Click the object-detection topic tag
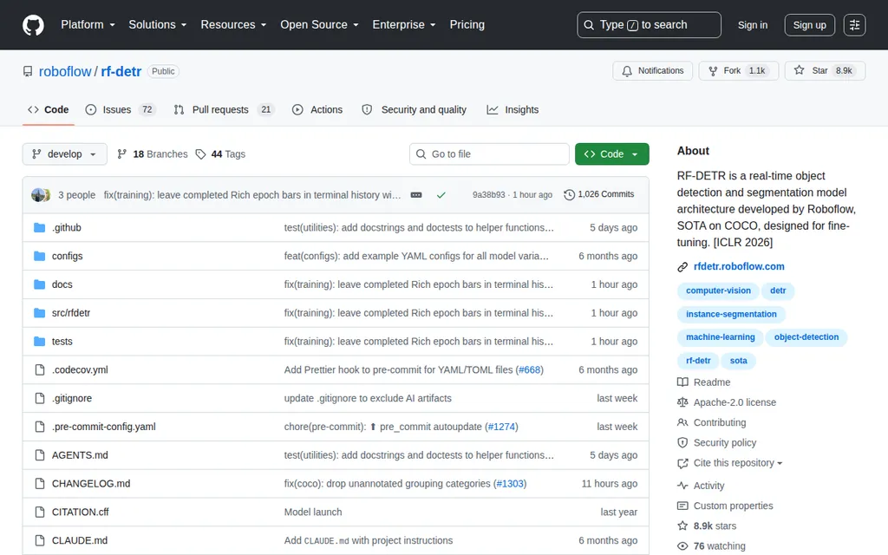Screen dimensions: 888x555 coord(806,337)
